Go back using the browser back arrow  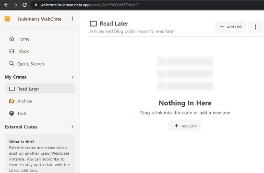coord(6,5)
